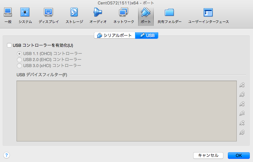The height and width of the screenshot is (162, 253).
Task: Click the USB デバイスフィルター(F) label
Action: click(x=42, y=75)
